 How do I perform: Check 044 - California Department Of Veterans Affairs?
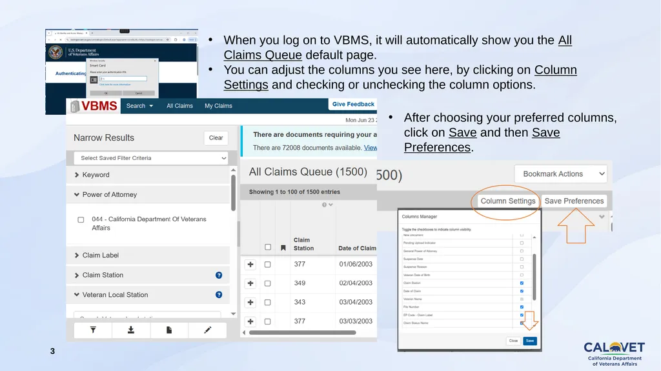point(81,219)
